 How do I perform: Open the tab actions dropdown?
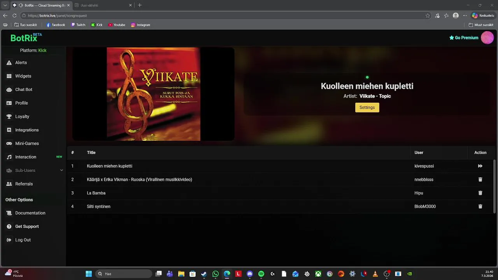click(x=5, y=5)
